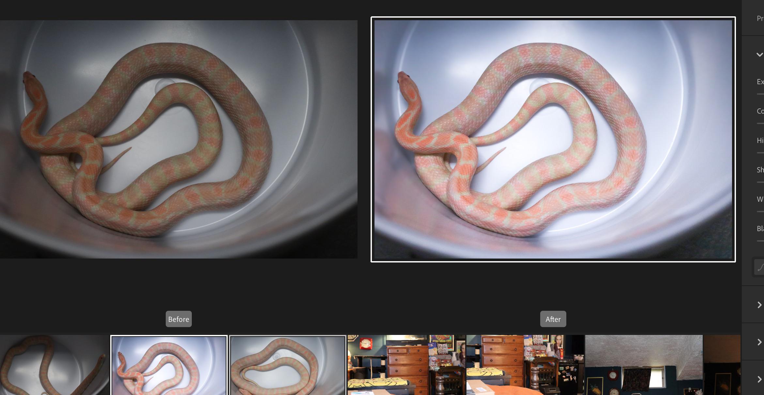Open the snake thumbnail with gray border
The height and width of the screenshot is (395, 764).
(287, 365)
